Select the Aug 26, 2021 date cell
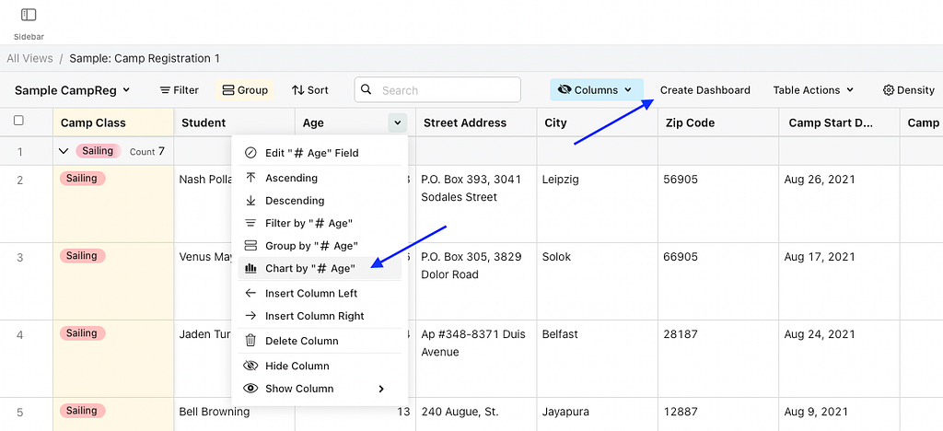 tap(840, 204)
